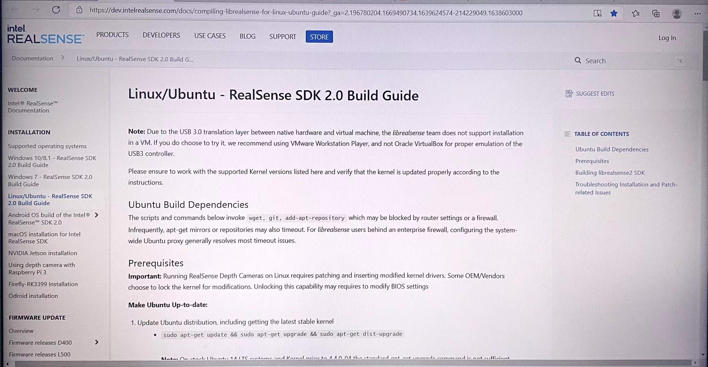Image resolution: width=708 pixels, height=367 pixels.
Task: Click the Read Aloud icon in toolbar
Action: [x=597, y=13]
